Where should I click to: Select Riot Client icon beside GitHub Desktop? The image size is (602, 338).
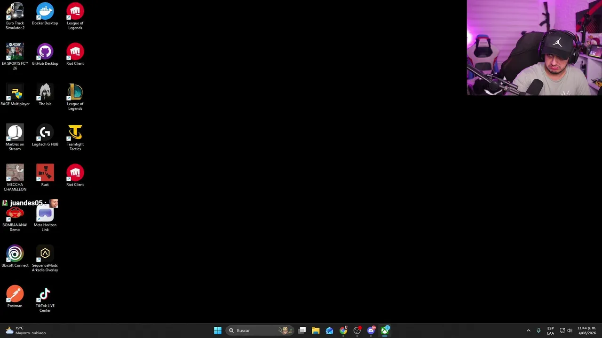75,54
